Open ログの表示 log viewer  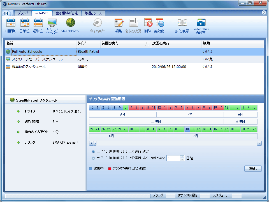click(x=182, y=26)
